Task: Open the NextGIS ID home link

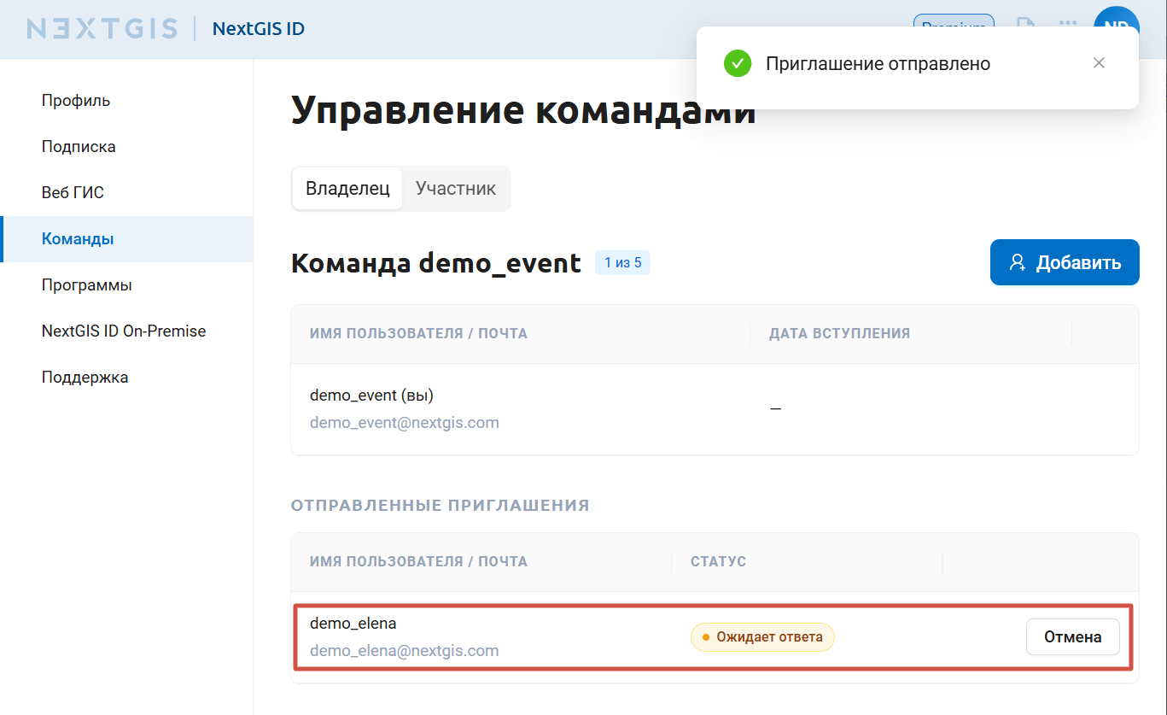Action: pyautogui.click(x=259, y=29)
